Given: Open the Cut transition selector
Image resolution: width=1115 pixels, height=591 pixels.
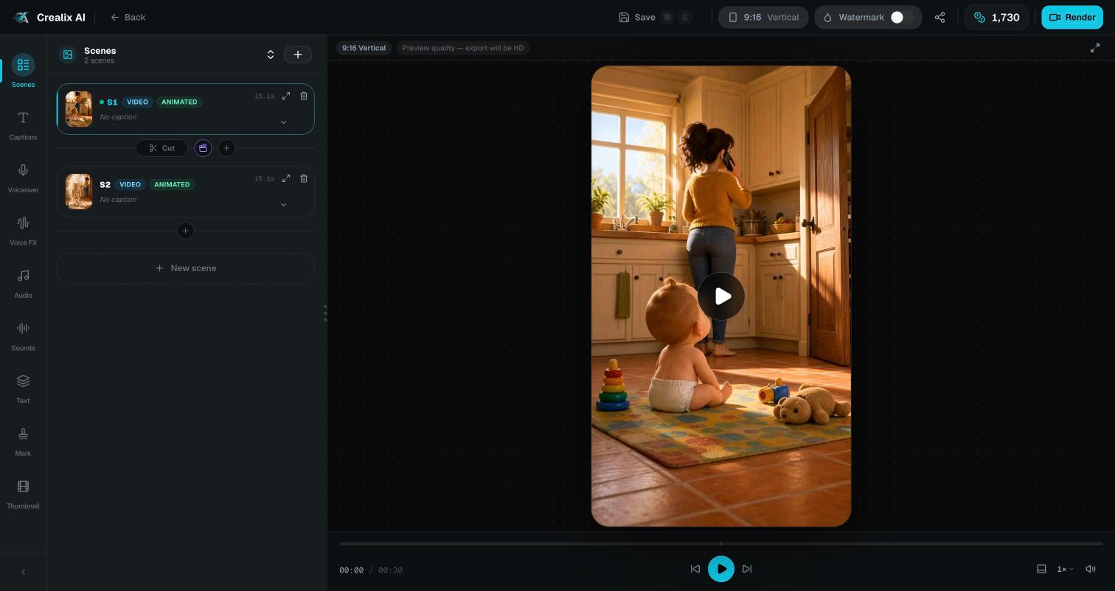Looking at the screenshot, I should click(x=161, y=148).
